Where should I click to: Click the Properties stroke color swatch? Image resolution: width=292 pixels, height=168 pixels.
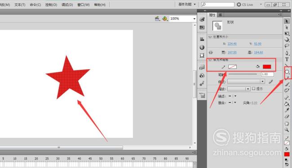pyautogui.click(x=232, y=67)
